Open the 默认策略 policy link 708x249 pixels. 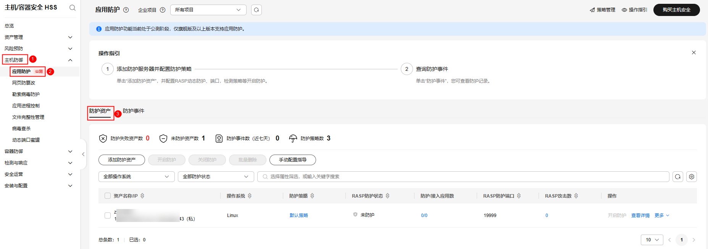[298, 215]
